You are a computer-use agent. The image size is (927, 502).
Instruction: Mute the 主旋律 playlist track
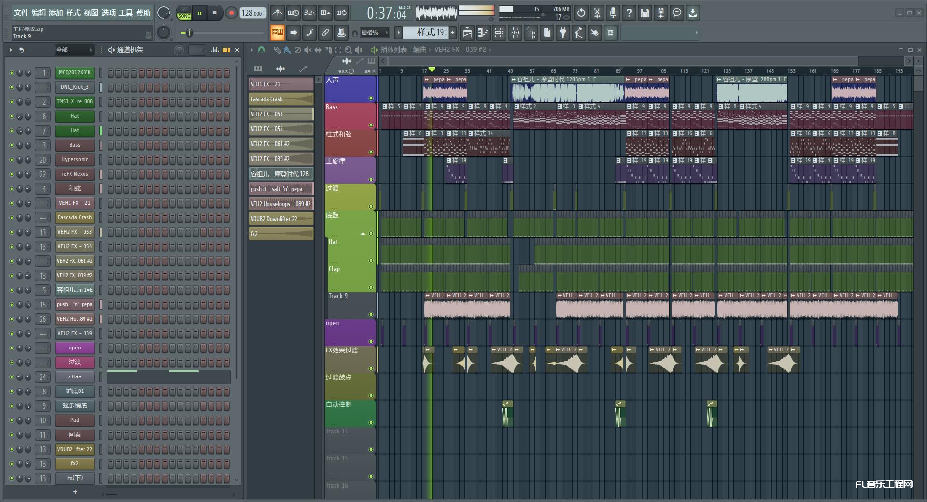371,179
